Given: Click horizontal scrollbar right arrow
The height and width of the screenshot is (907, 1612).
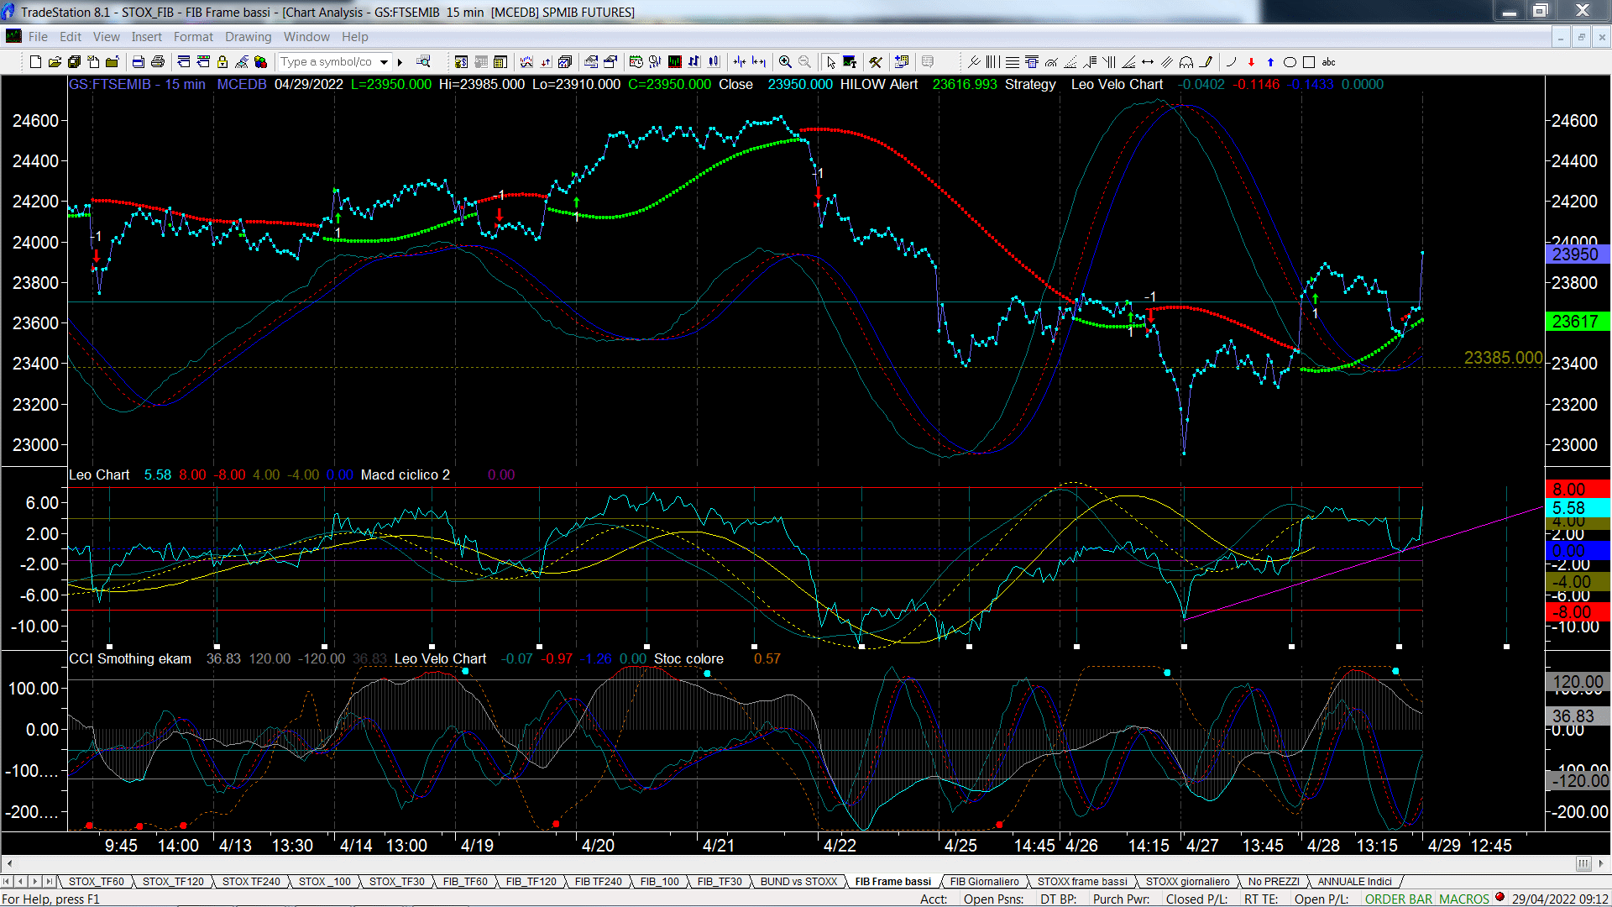Looking at the screenshot, I should 1602,863.
